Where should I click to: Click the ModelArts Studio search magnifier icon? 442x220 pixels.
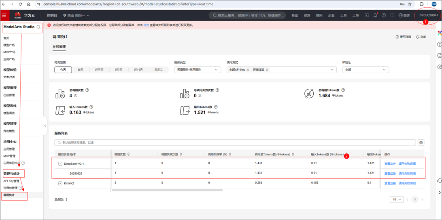point(38,27)
